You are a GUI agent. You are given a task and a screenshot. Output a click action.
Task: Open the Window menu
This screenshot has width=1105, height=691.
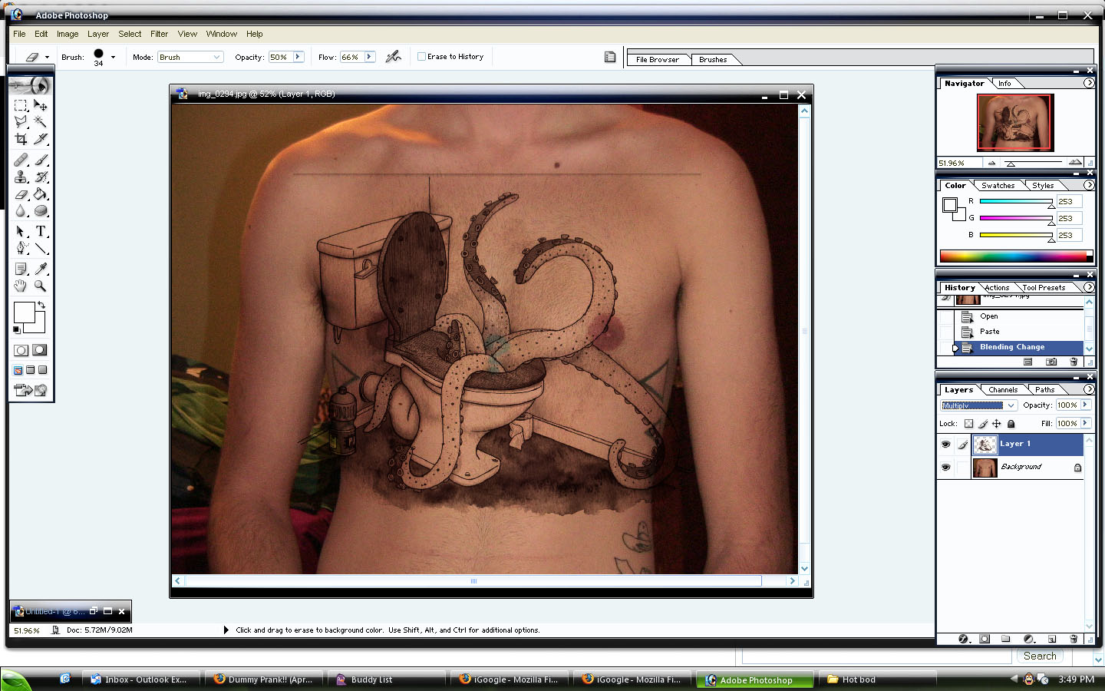[x=221, y=34]
